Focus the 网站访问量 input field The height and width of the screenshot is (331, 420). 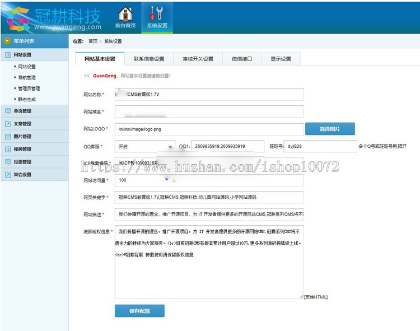(209, 180)
